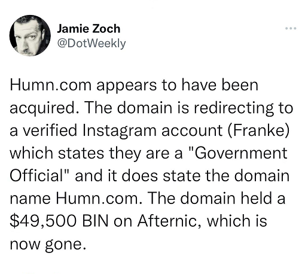This screenshot has height=274, width=302.
Task: Click the word "verified" in the tweet
Action: click(50, 130)
